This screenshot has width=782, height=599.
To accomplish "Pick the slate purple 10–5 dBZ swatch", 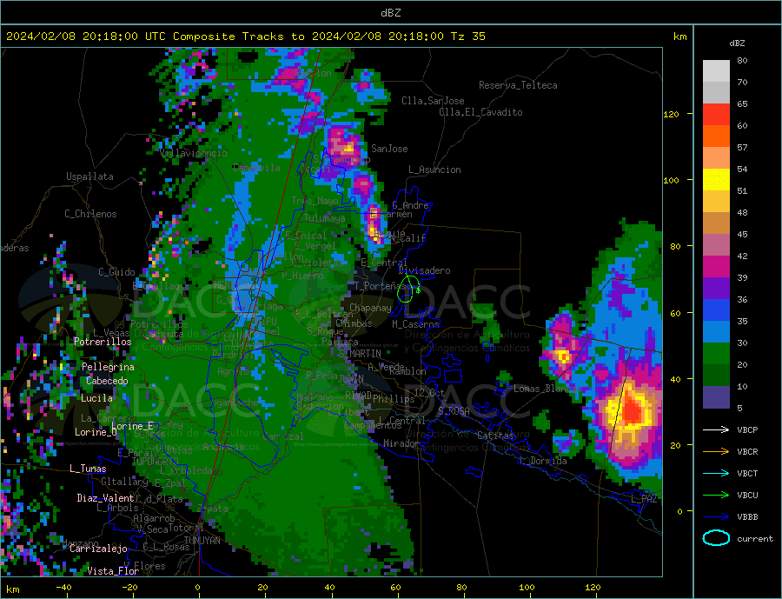I will (716, 397).
